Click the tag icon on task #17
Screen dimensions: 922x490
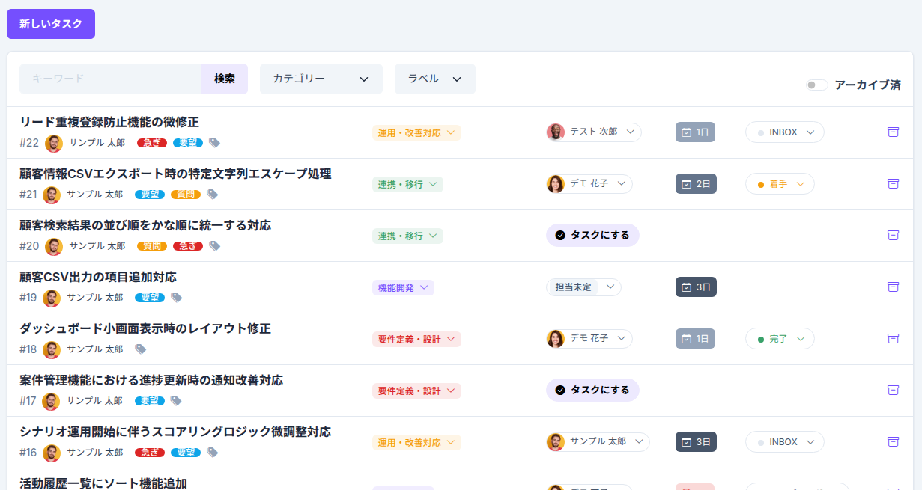[x=176, y=400]
